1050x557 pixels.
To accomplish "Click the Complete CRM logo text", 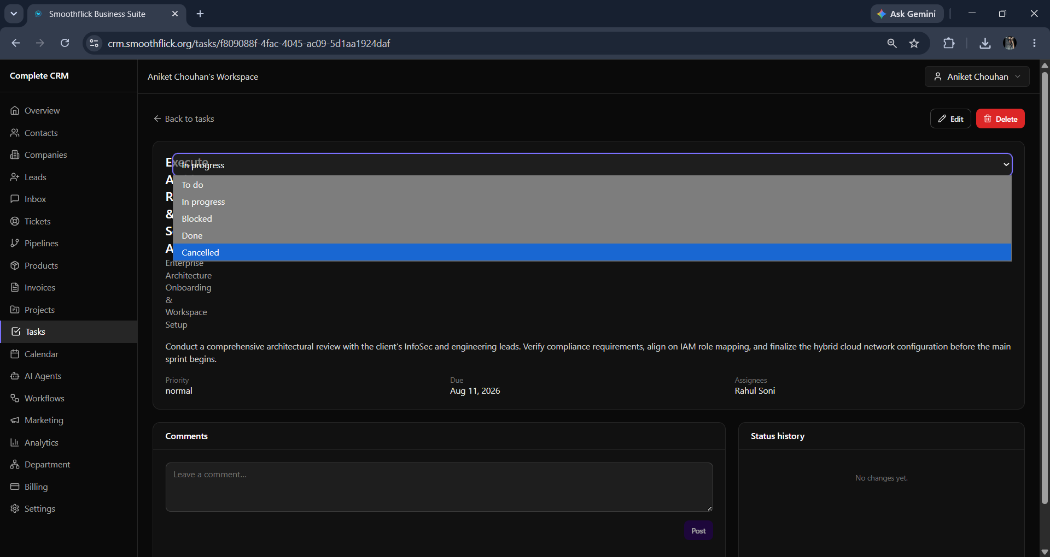I will (x=39, y=75).
